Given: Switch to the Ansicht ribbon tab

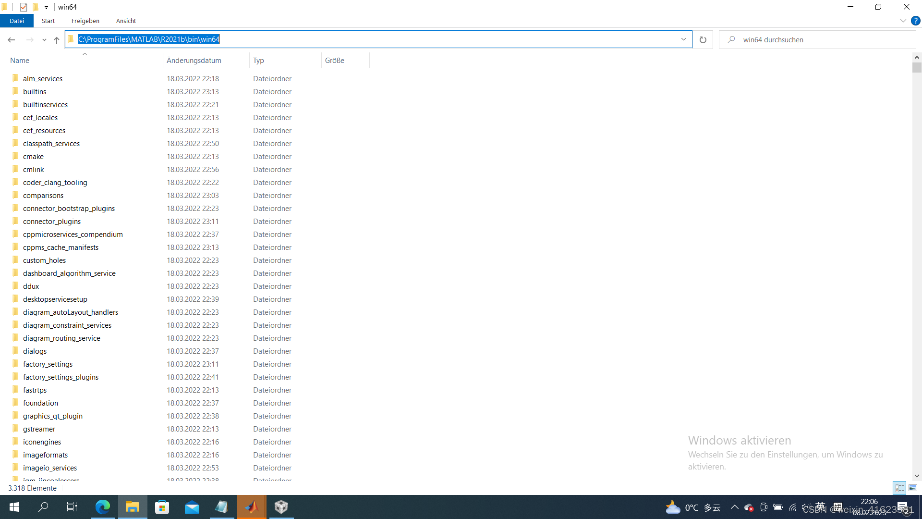Looking at the screenshot, I should (x=126, y=21).
